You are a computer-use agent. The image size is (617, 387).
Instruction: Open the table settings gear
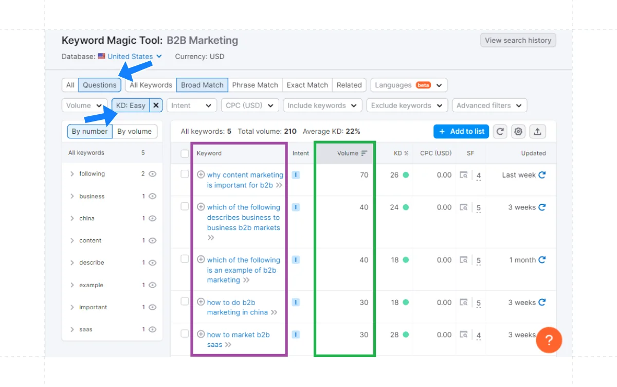click(518, 131)
